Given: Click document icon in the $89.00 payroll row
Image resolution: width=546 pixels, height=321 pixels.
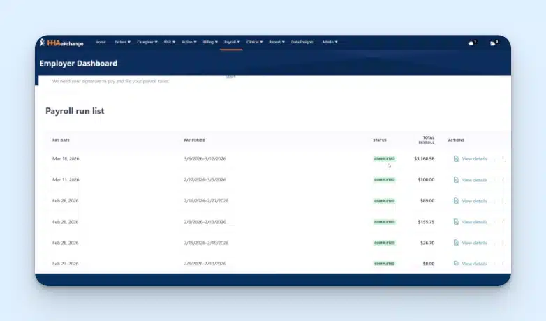Looking at the screenshot, I should 456,201.
